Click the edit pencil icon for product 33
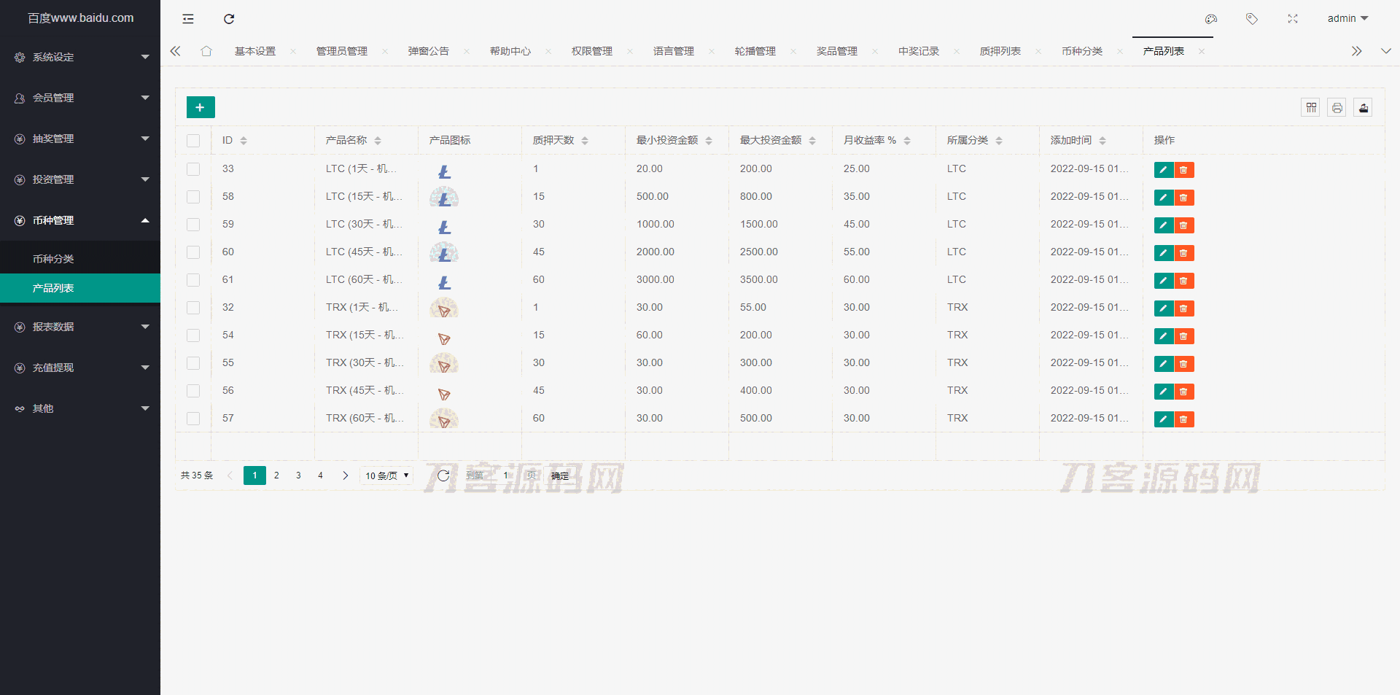 point(1162,170)
